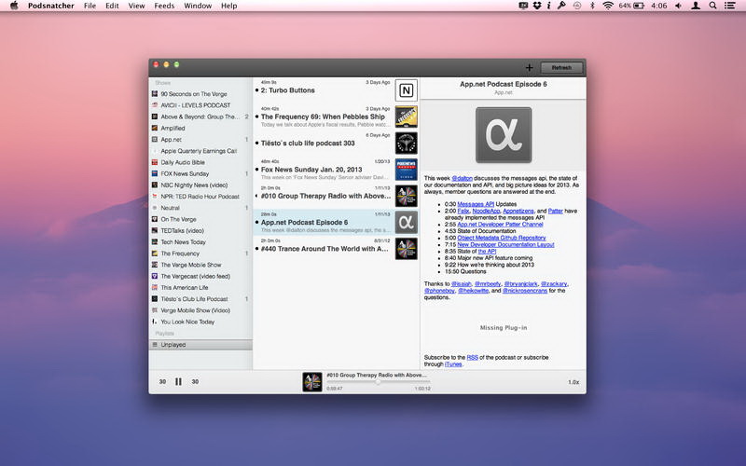The width and height of the screenshot is (746, 466).
Task: Pause playback with the pause button
Action: (x=178, y=381)
